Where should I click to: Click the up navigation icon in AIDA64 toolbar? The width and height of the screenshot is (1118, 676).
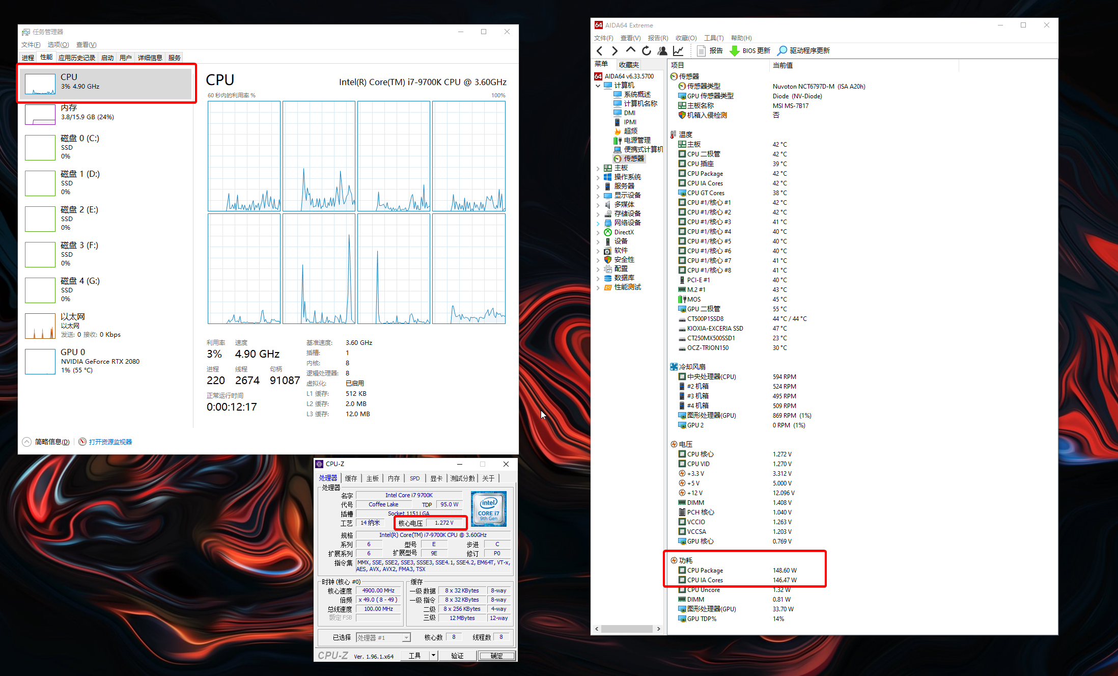630,50
